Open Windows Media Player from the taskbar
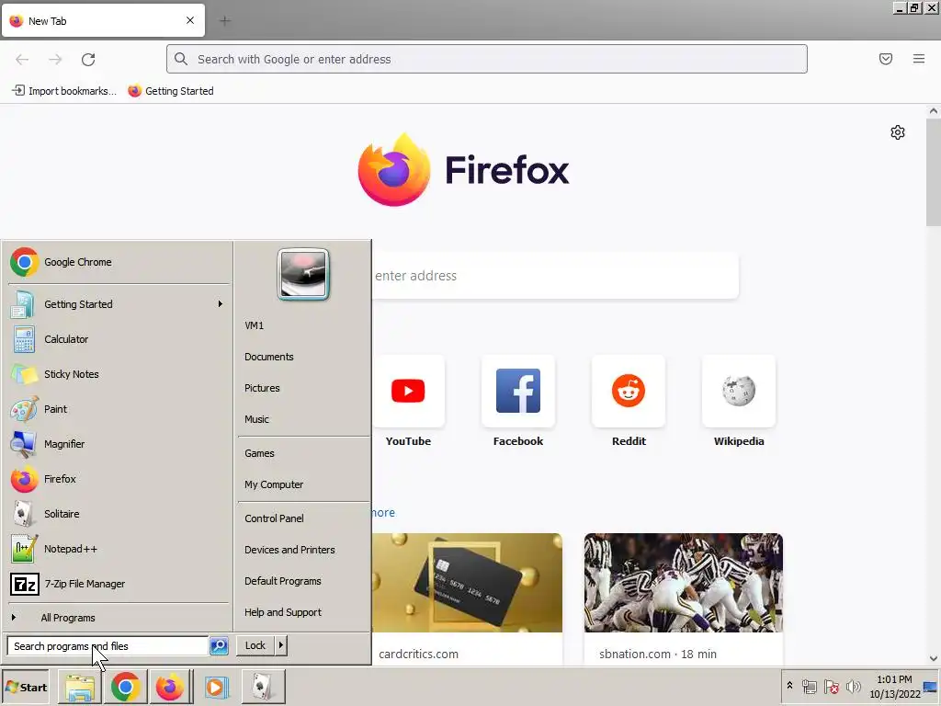This screenshot has width=941, height=706. pyautogui.click(x=216, y=687)
